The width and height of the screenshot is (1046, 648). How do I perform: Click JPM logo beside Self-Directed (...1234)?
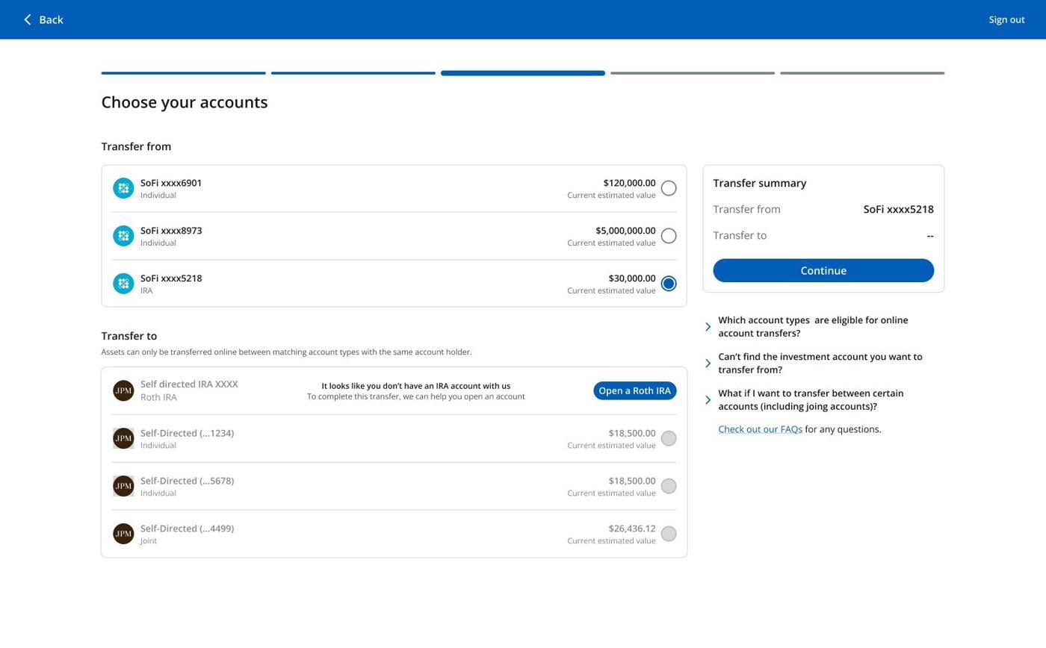[x=123, y=438]
